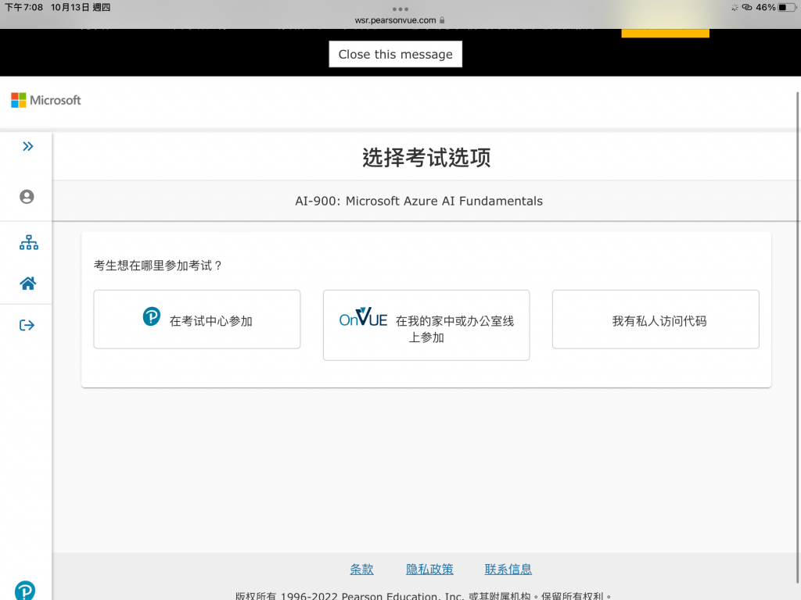The image size is (801, 600).
Task: Select 我有私人访问代码 option
Action: (x=656, y=320)
